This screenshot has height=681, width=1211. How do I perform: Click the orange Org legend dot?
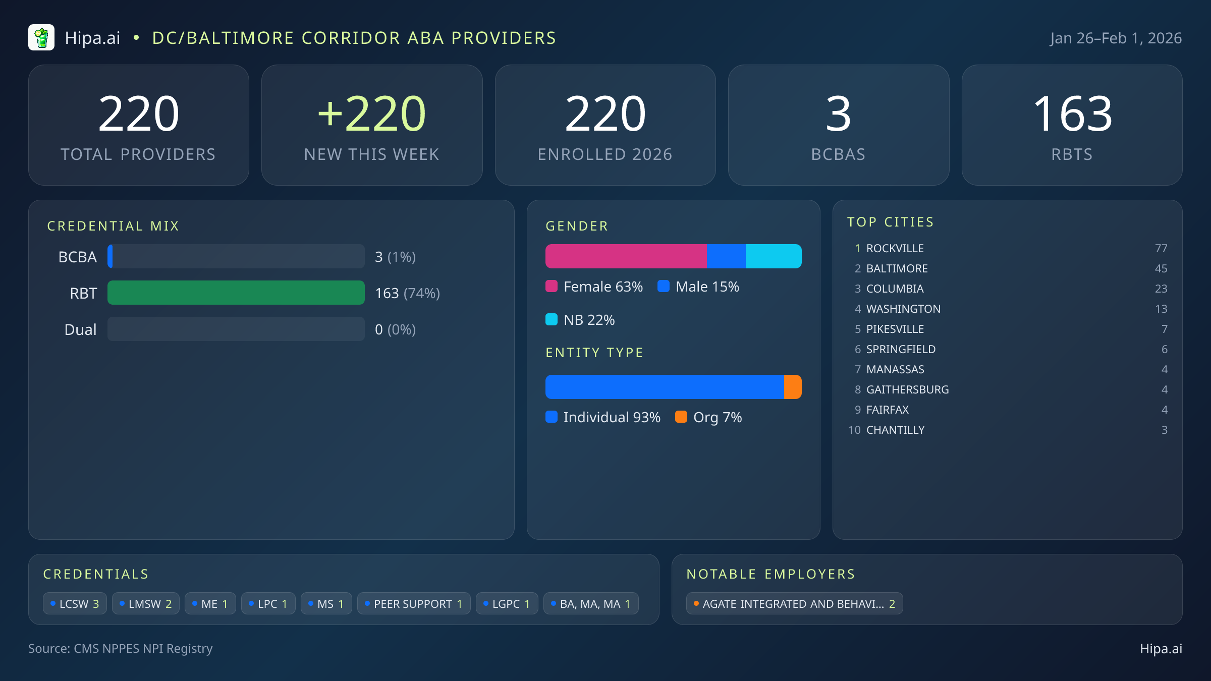682,417
